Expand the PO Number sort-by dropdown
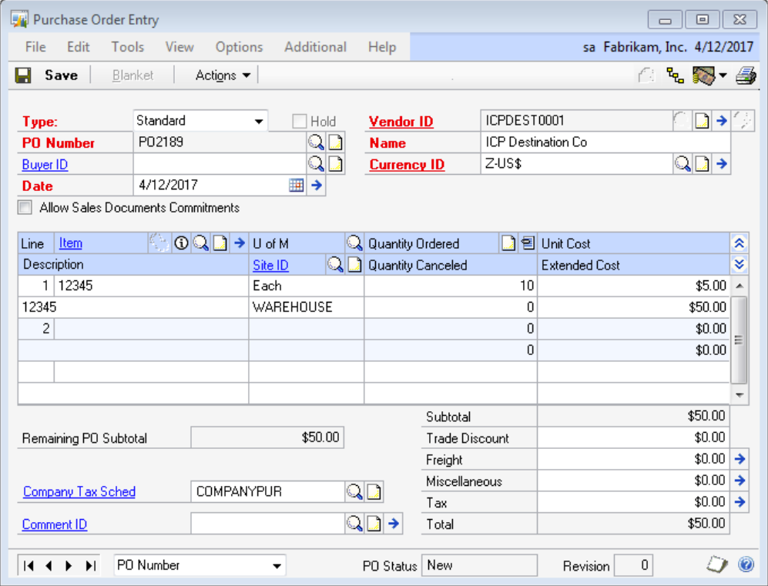 pyautogui.click(x=277, y=566)
